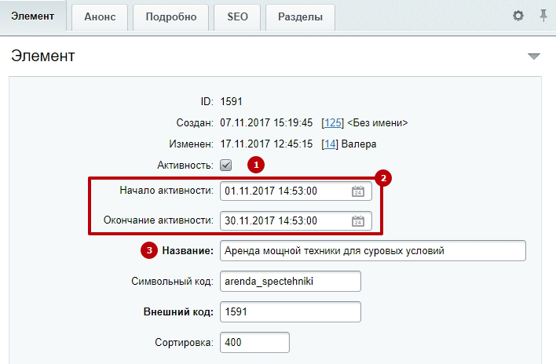Click the <Без имени> text
The height and width of the screenshot is (364, 556).
tap(378, 123)
